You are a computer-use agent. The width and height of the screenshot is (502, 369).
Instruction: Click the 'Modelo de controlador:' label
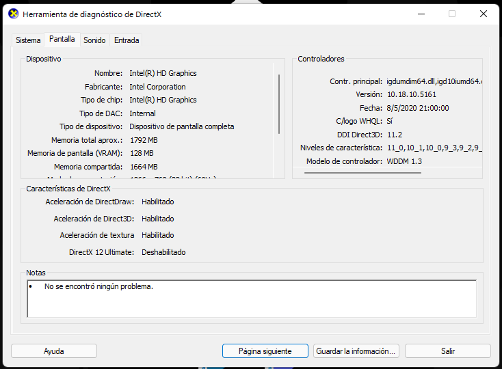(x=344, y=161)
